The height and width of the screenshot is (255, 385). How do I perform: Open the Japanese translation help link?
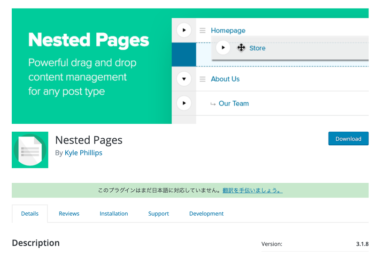(x=253, y=190)
